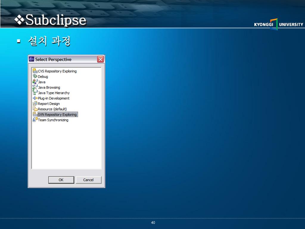Select "Java Type Hierarchy" perspective
305x229 pixels.
click(54, 93)
